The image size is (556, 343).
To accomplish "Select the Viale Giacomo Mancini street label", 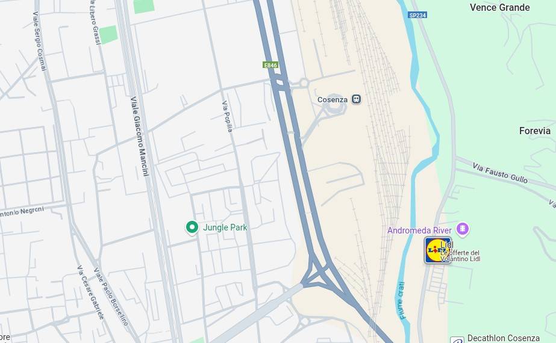I will tap(139, 136).
